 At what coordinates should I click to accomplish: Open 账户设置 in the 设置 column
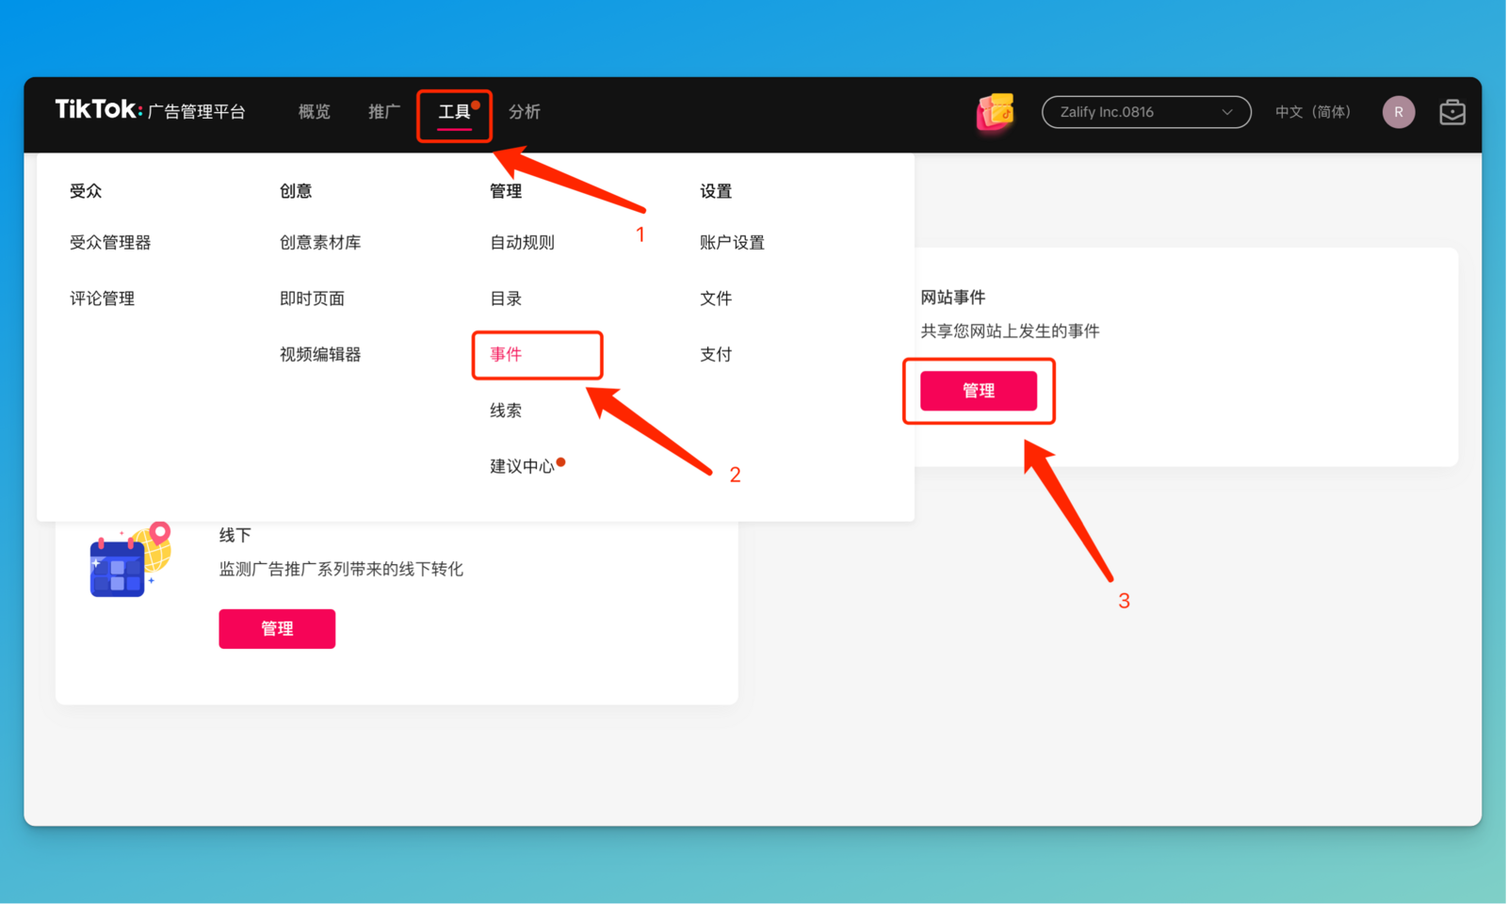(x=732, y=243)
